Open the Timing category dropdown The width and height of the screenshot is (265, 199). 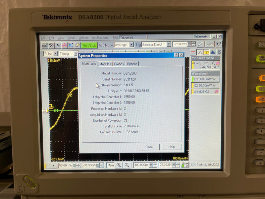click(x=76, y=54)
